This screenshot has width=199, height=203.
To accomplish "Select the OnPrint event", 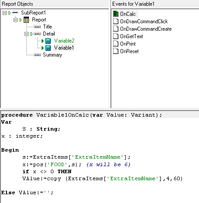I will point(128,44).
